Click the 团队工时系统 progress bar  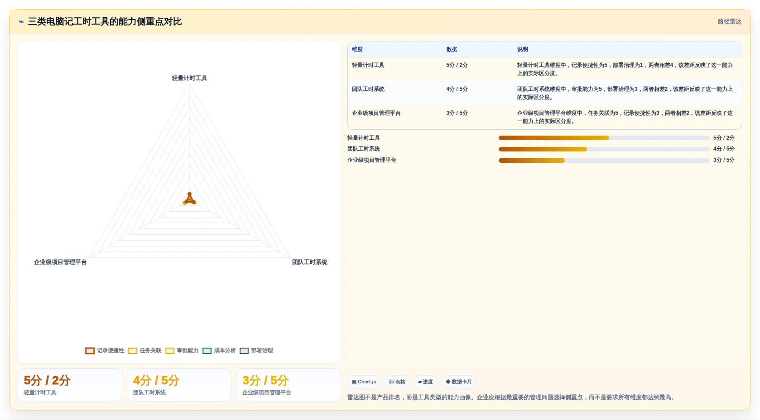click(x=604, y=149)
